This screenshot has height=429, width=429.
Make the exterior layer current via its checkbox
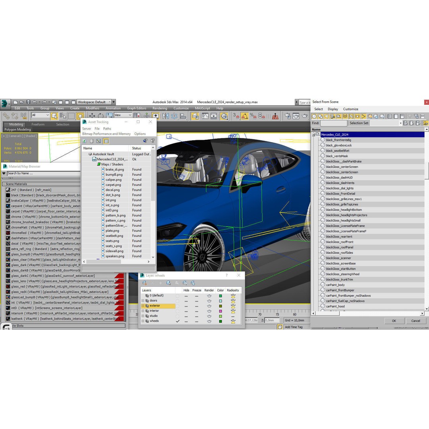(178, 306)
